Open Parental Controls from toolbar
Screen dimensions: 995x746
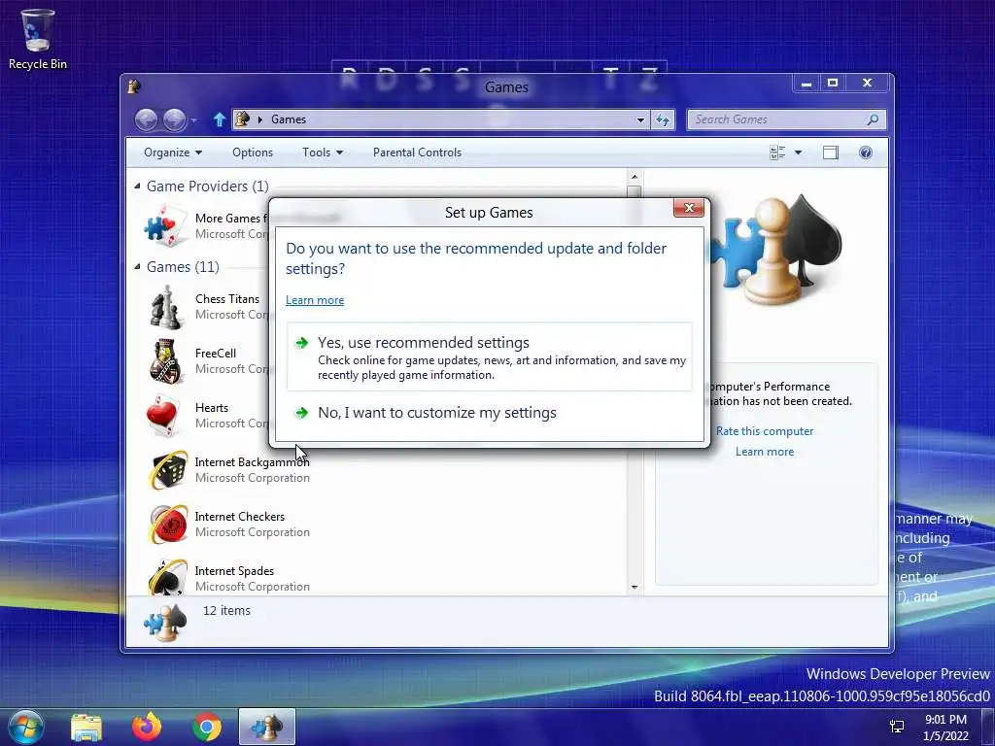click(417, 153)
